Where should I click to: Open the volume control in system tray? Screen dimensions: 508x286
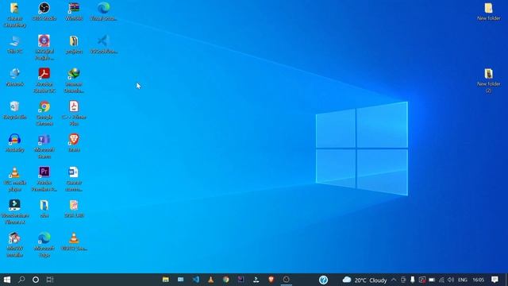pyautogui.click(x=451, y=280)
